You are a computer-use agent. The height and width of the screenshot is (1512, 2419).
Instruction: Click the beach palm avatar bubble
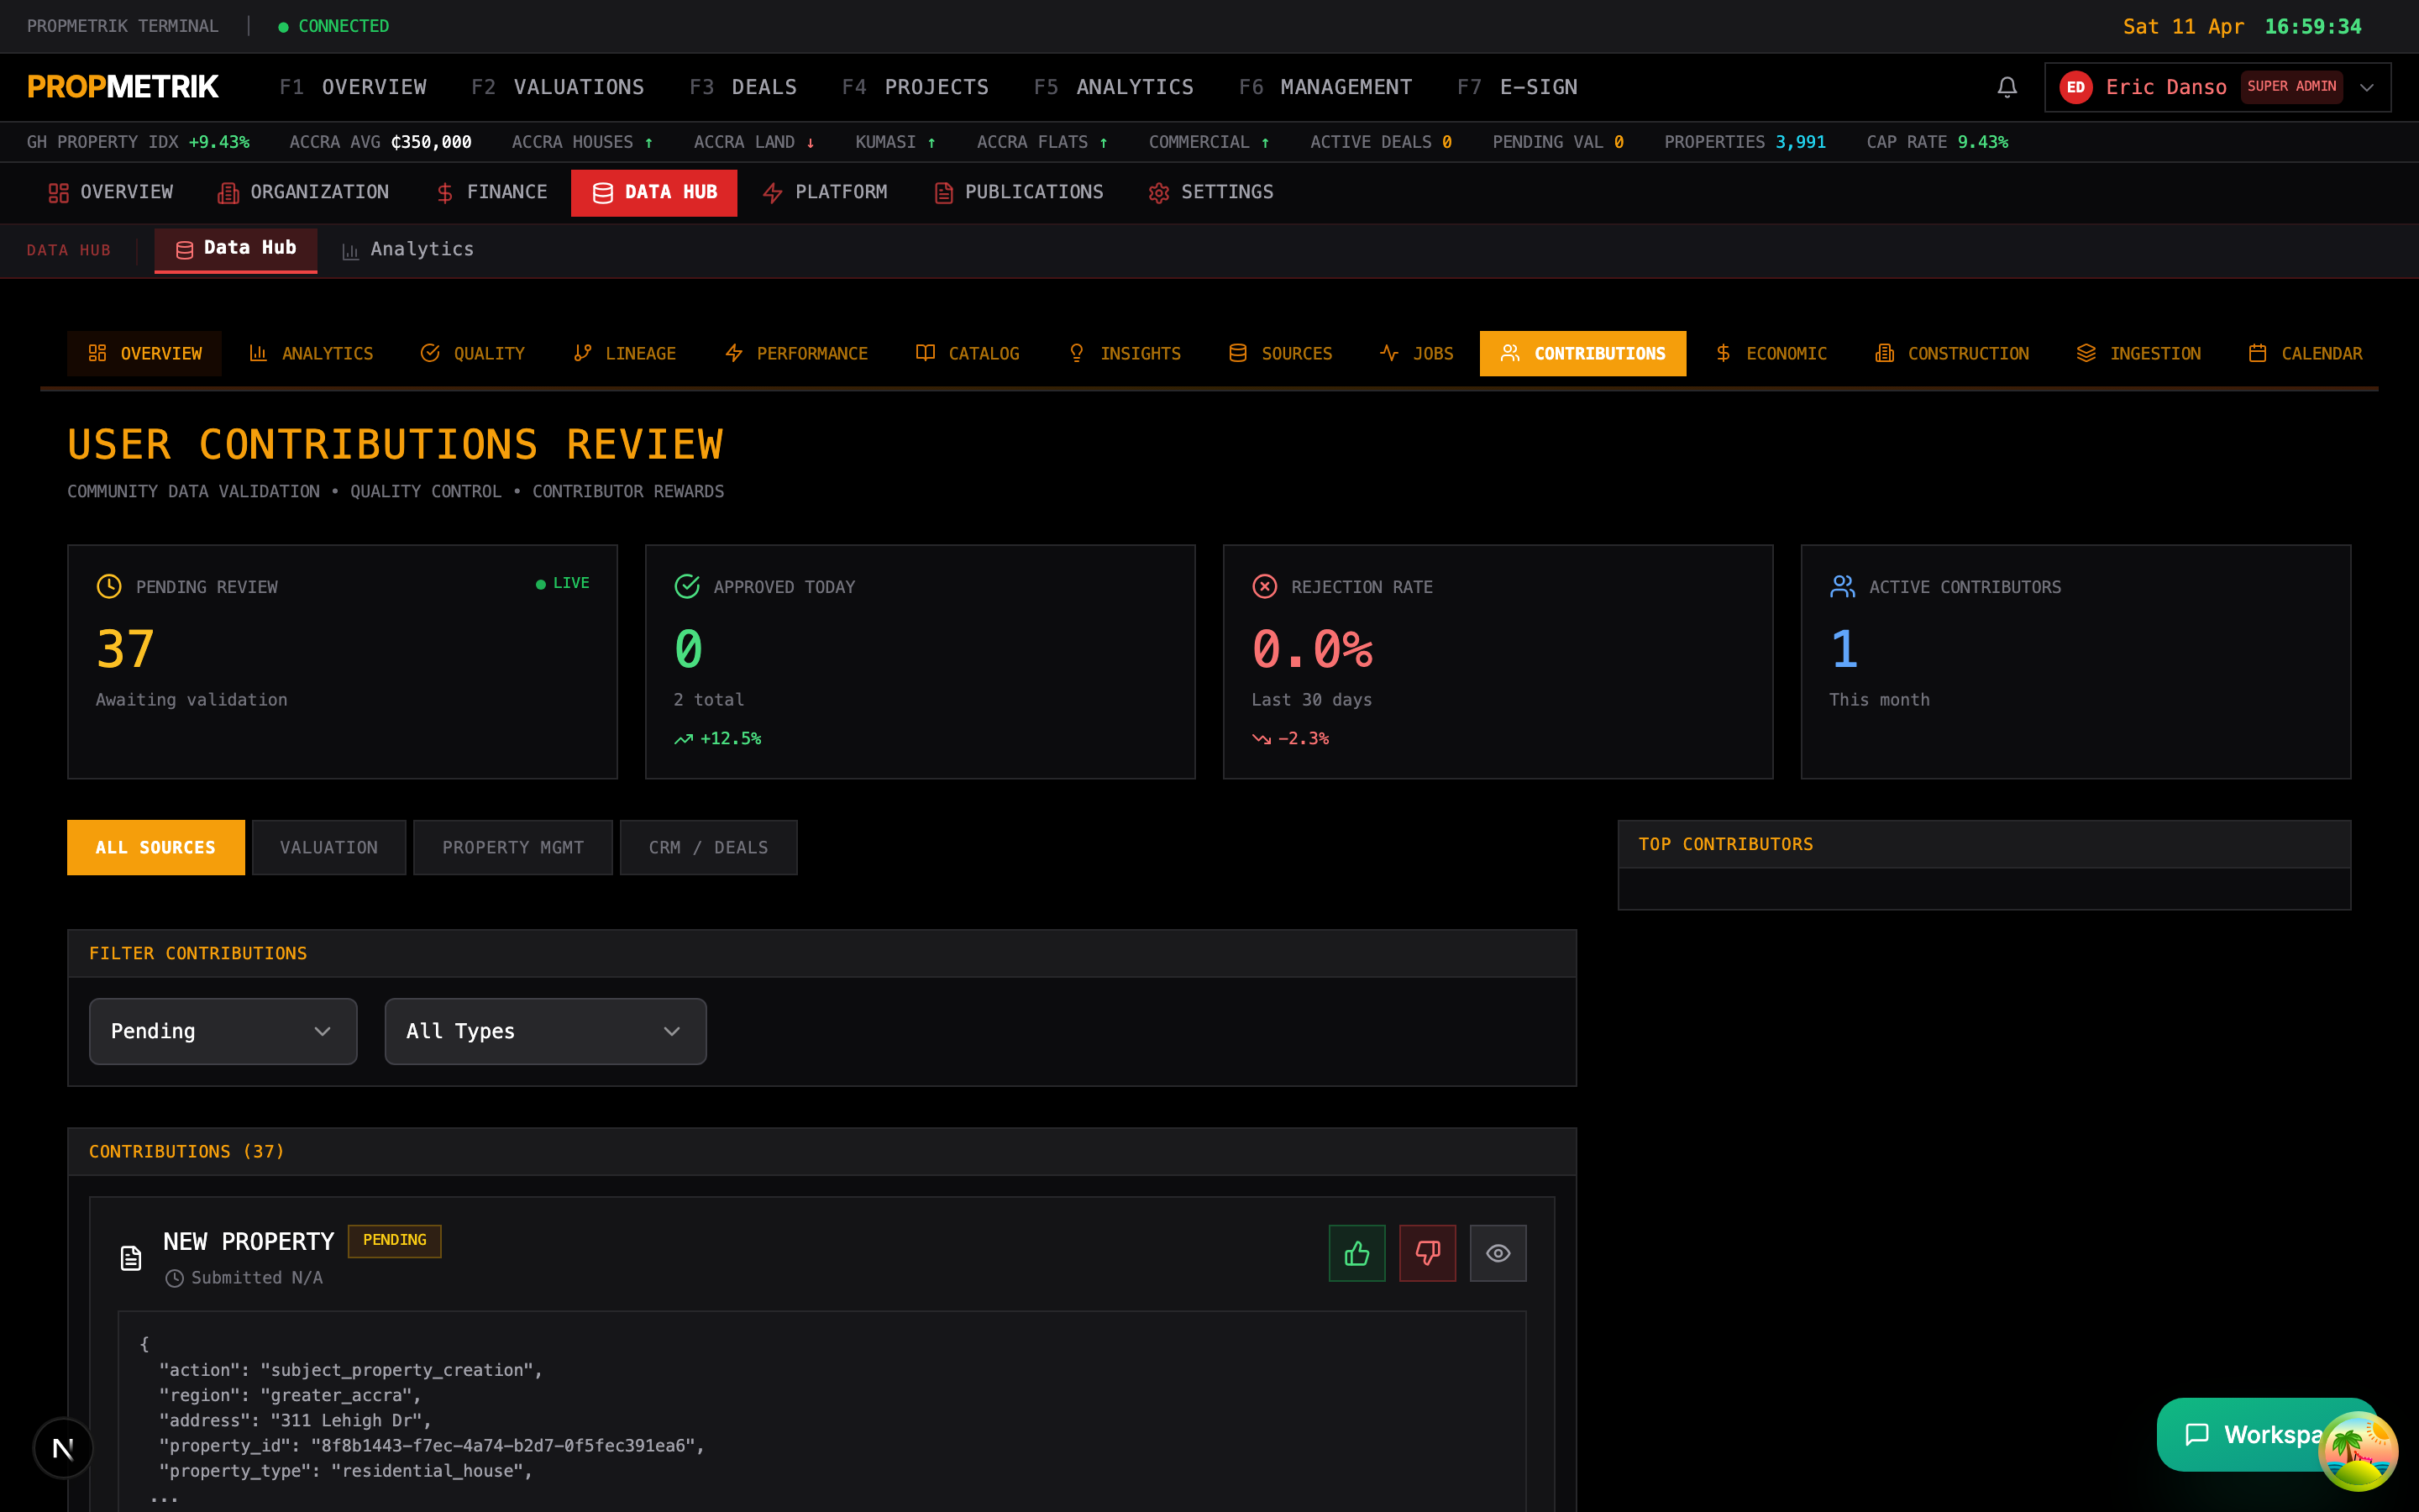coord(2358,1450)
